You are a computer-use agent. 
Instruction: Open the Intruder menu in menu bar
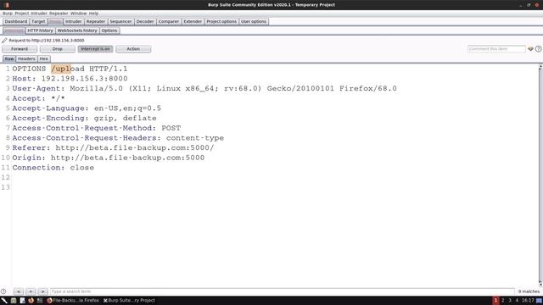point(39,14)
